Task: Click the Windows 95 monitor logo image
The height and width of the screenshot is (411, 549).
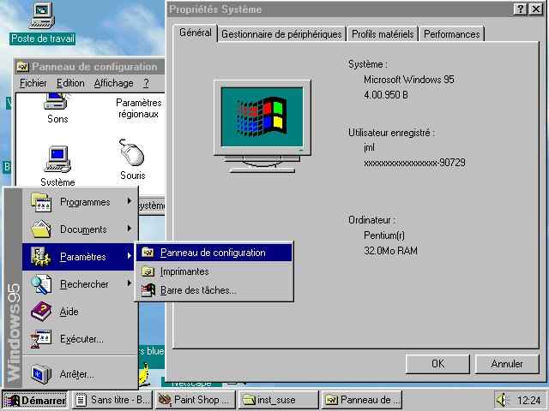Action: point(262,126)
